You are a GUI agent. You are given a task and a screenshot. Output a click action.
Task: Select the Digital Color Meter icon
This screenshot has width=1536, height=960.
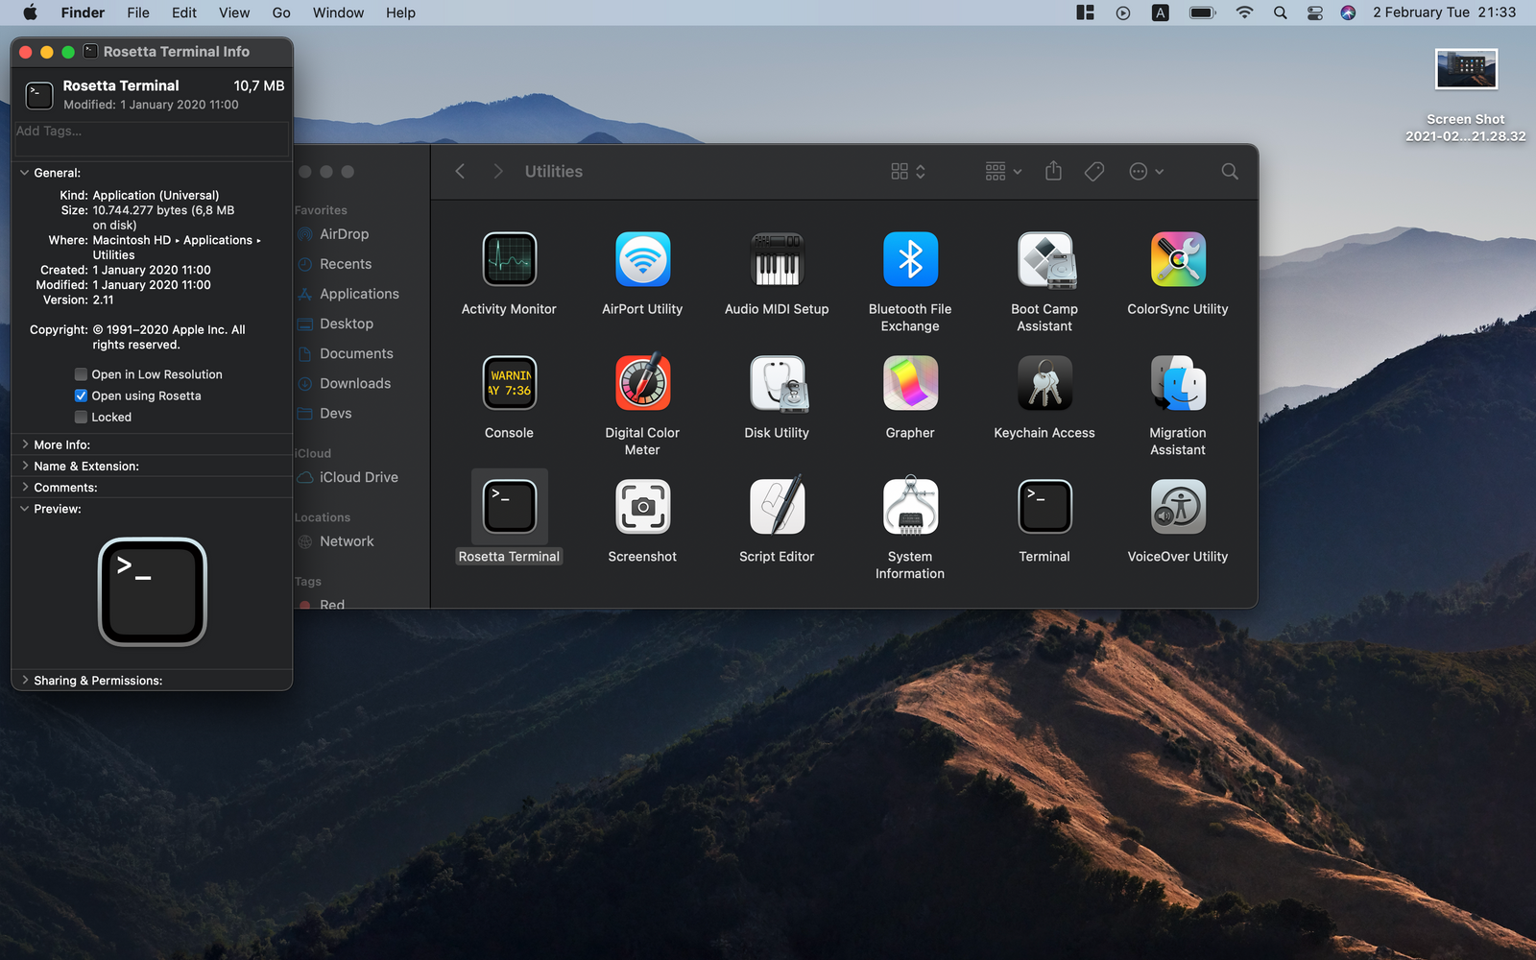click(x=642, y=382)
